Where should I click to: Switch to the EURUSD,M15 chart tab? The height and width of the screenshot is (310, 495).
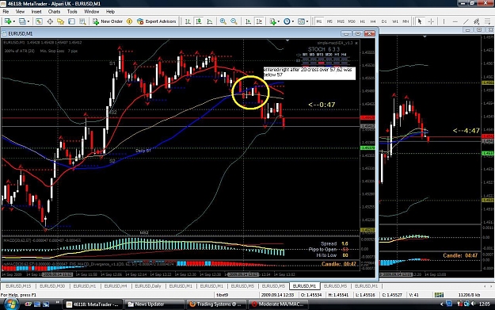point(18,286)
